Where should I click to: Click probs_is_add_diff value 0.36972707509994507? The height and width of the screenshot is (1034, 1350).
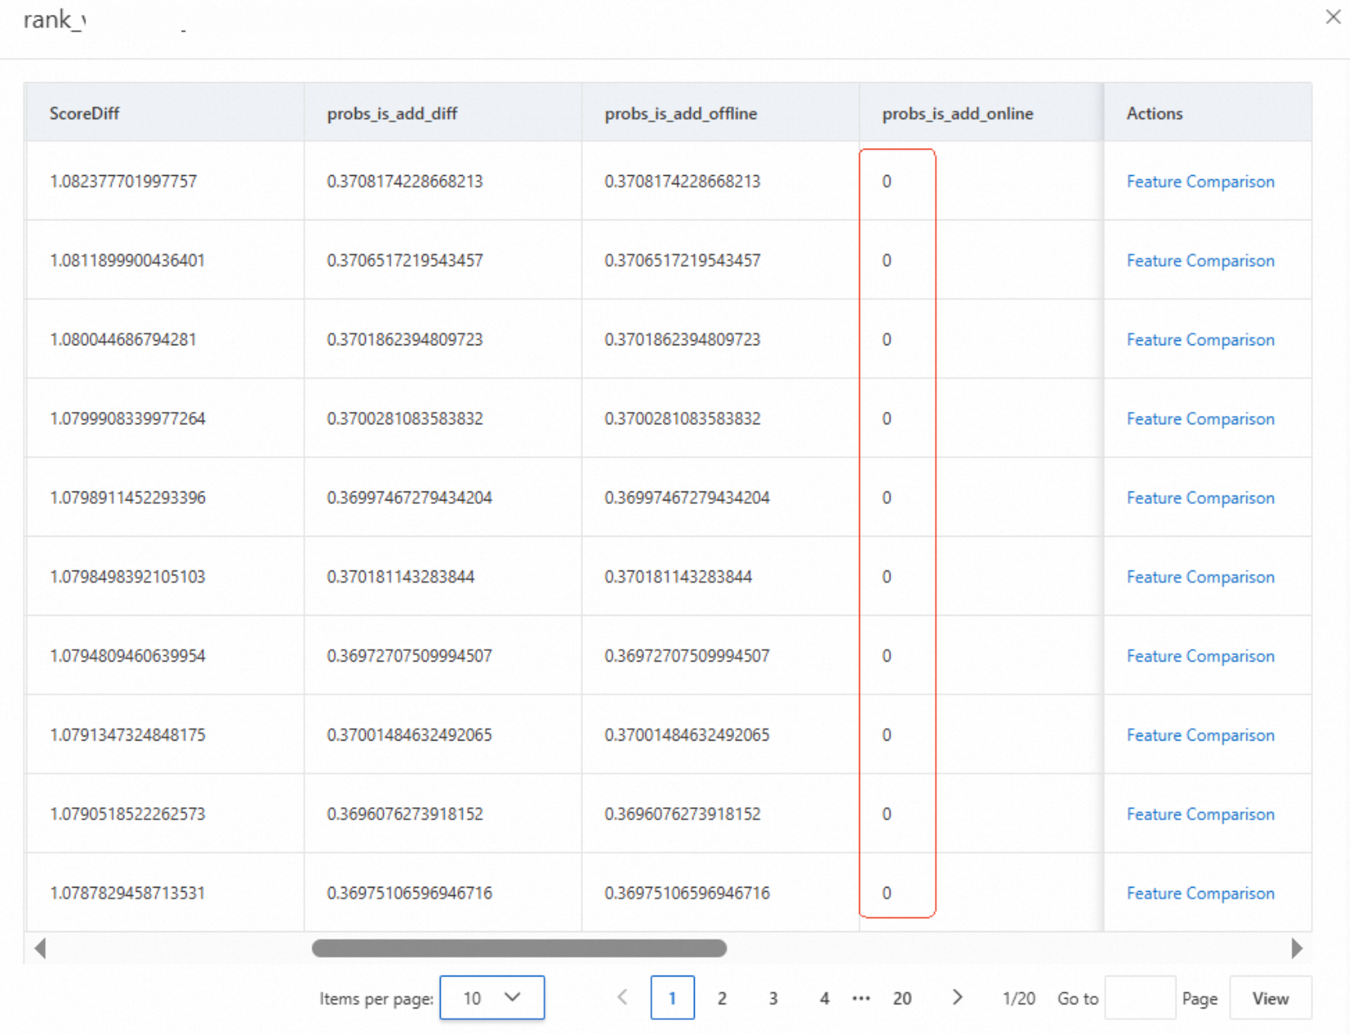click(409, 656)
